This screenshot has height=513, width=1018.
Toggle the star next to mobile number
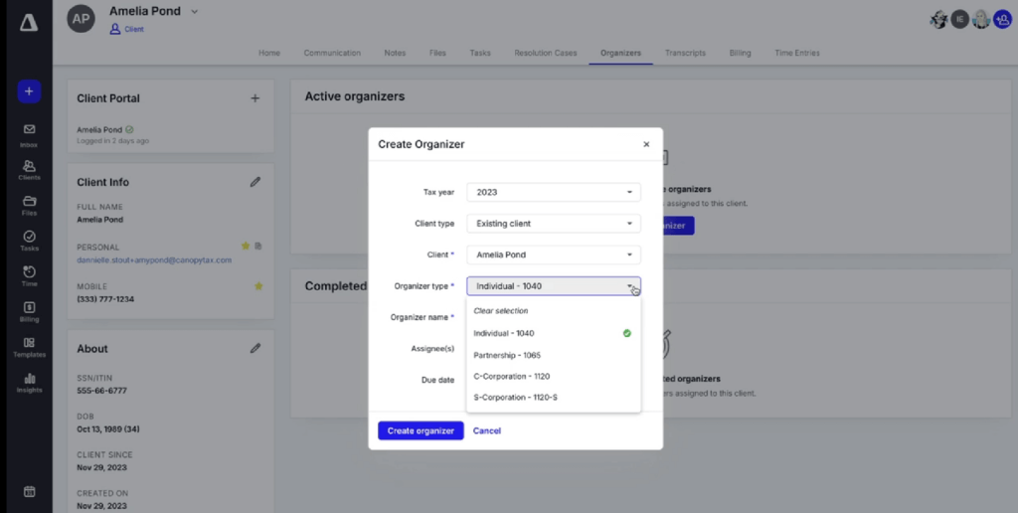tap(258, 286)
